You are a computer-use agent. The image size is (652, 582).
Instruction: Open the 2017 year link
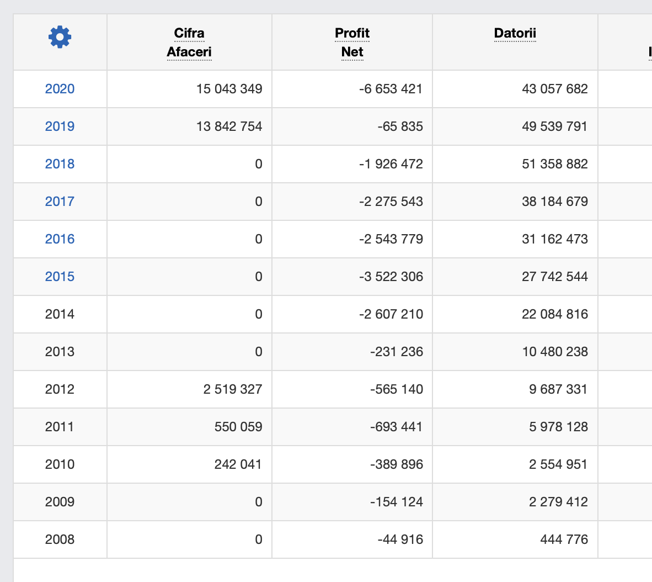click(60, 202)
